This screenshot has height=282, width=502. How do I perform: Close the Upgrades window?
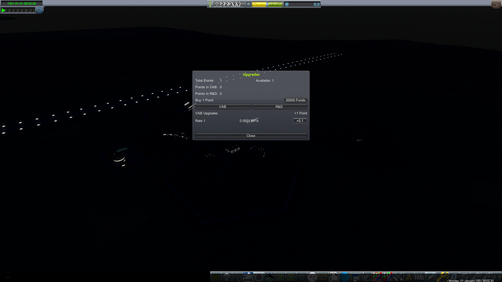[x=251, y=136]
